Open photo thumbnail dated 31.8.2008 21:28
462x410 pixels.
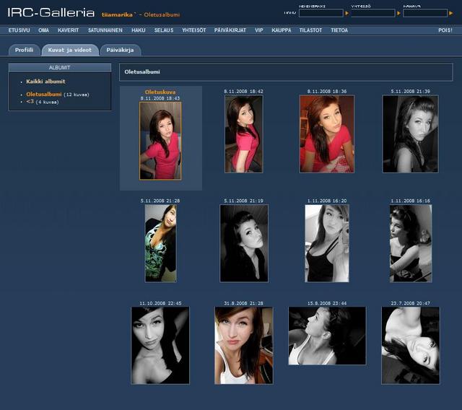[x=243, y=345]
